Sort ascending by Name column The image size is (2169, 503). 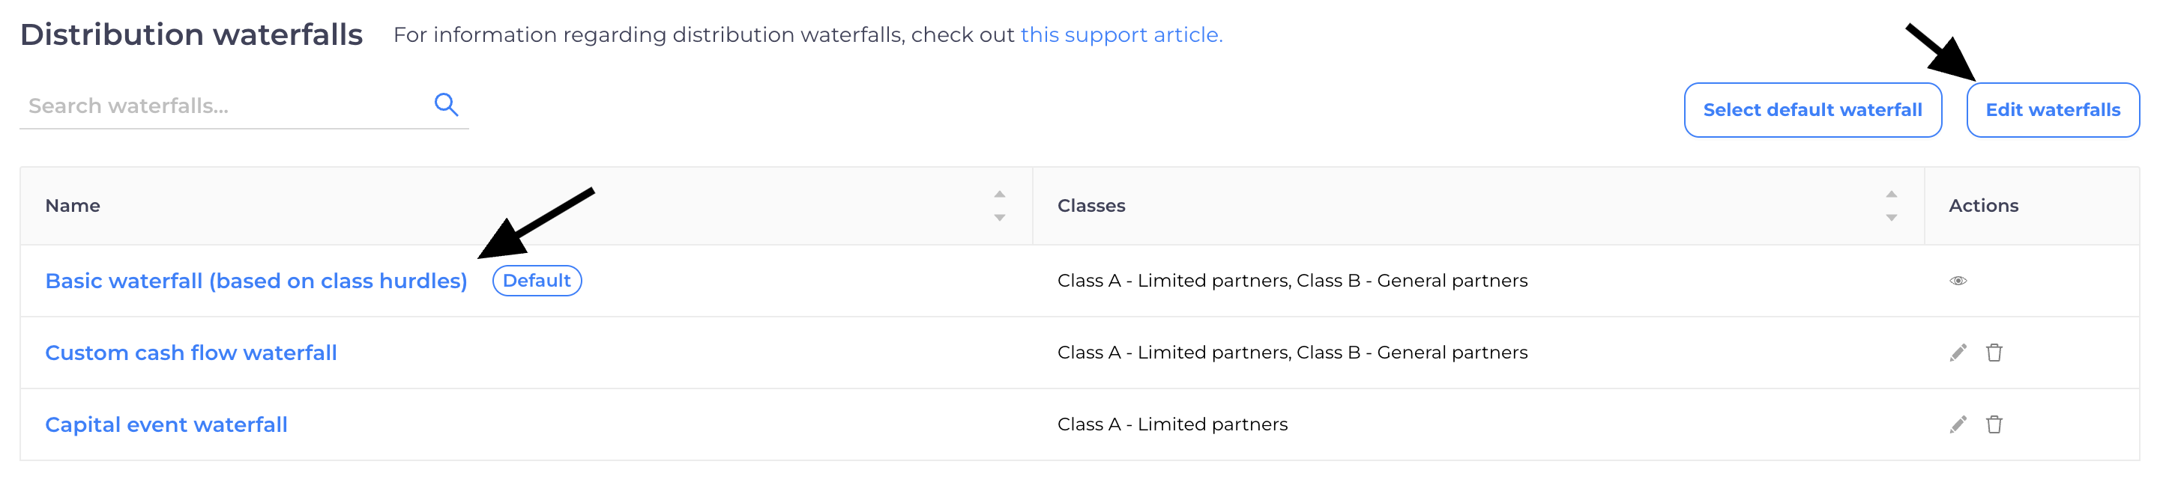(1000, 195)
